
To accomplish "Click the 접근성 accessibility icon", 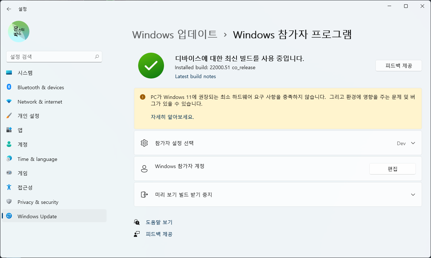I will pyautogui.click(x=9, y=187).
